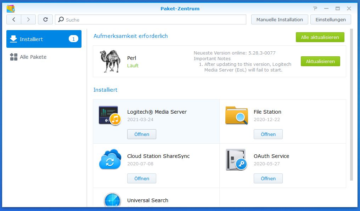Click the File Station folder icon

coord(236,115)
